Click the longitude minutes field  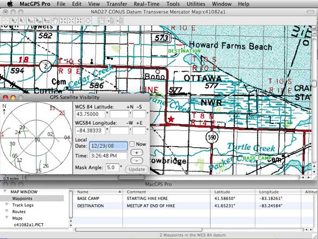[x=119, y=130]
